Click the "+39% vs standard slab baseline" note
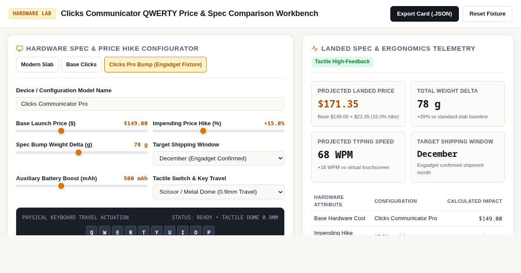 tap(452, 117)
